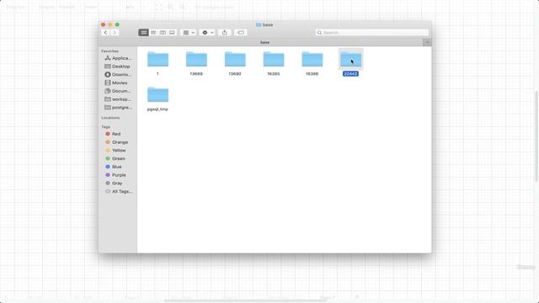
Task: Click the '22442' folder name label
Action: coord(350,74)
